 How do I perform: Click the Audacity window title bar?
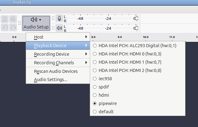99,2
